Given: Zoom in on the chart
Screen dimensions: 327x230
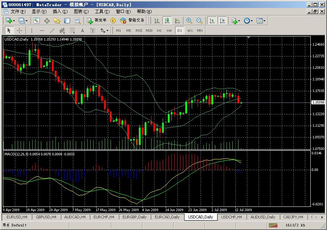Looking at the screenshot, I should click(x=189, y=21).
